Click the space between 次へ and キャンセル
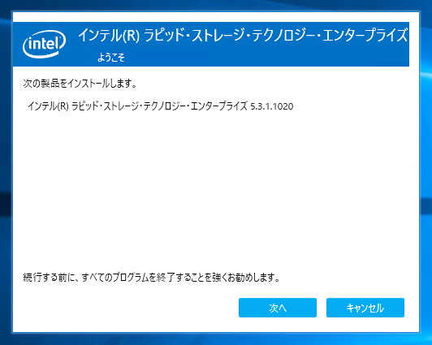Image resolution: width=432 pixels, height=345 pixels. [x=322, y=308]
